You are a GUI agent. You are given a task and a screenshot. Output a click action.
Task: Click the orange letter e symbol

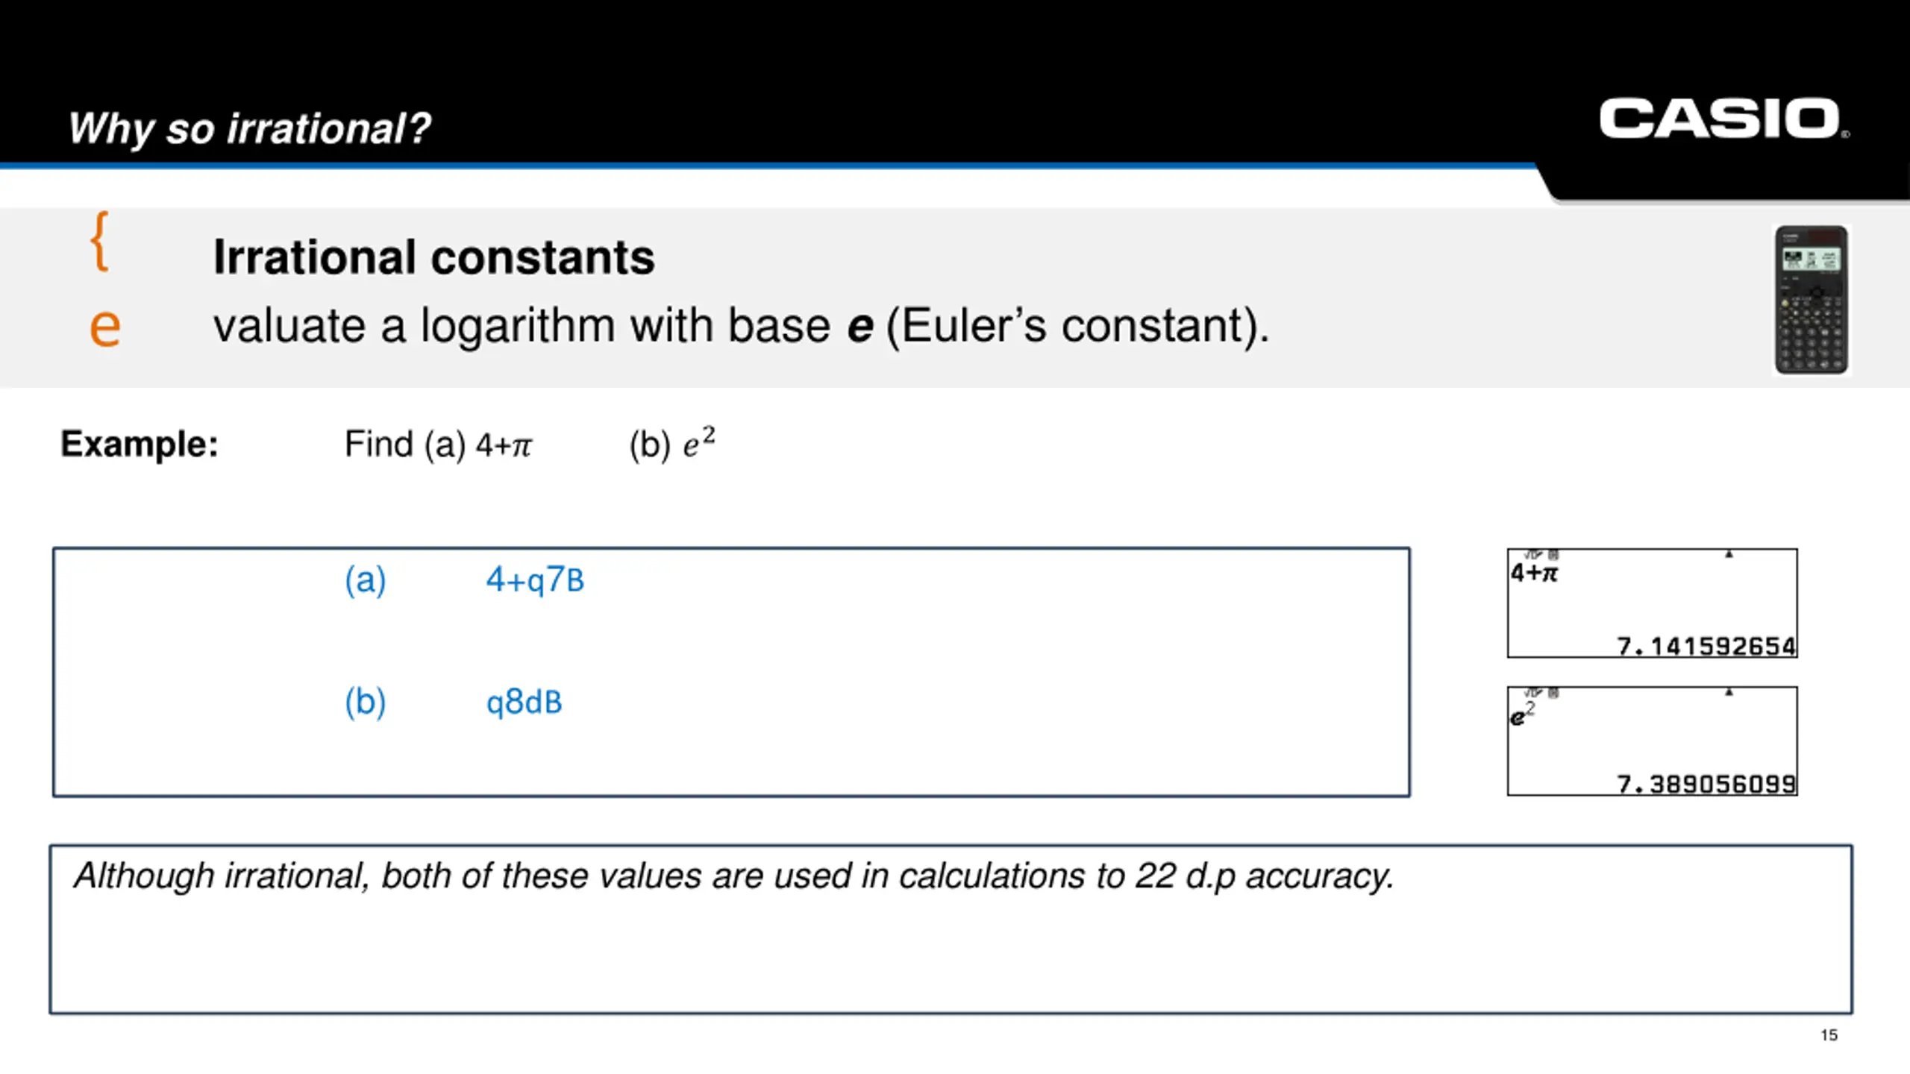105,327
